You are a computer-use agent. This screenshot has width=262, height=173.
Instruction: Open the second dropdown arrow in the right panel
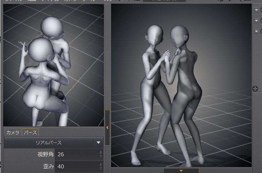(257, 21)
